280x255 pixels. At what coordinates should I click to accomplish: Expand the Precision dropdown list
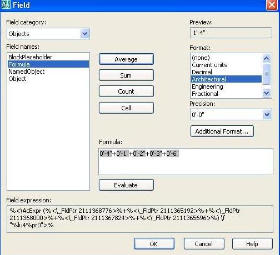pos(267,115)
